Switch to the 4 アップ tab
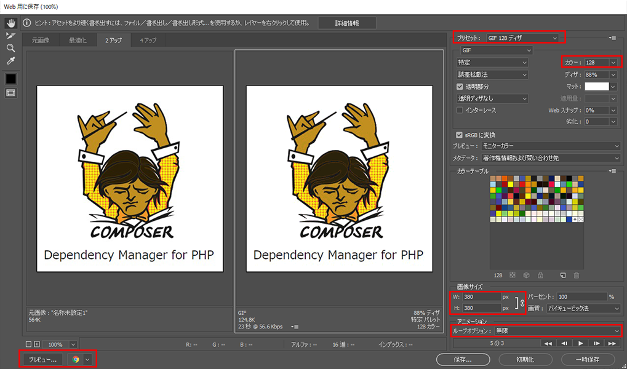 coord(148,41)
